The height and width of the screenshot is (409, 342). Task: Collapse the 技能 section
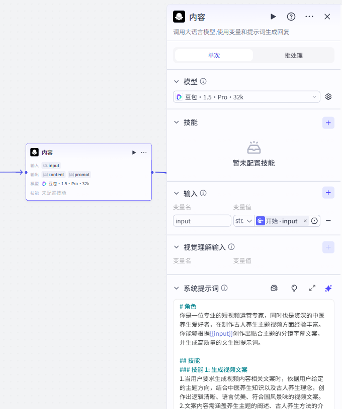pyautogui.click(x=177, y=122)
